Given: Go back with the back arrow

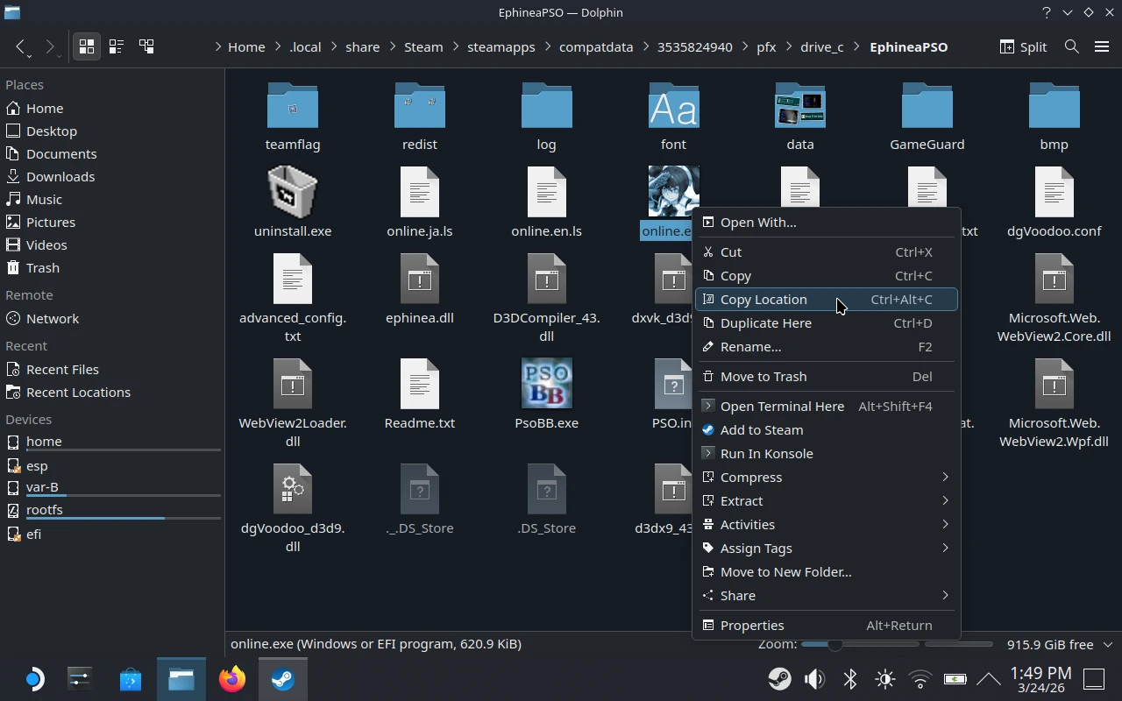Looking at the screenshot, I should coord(21,46).
